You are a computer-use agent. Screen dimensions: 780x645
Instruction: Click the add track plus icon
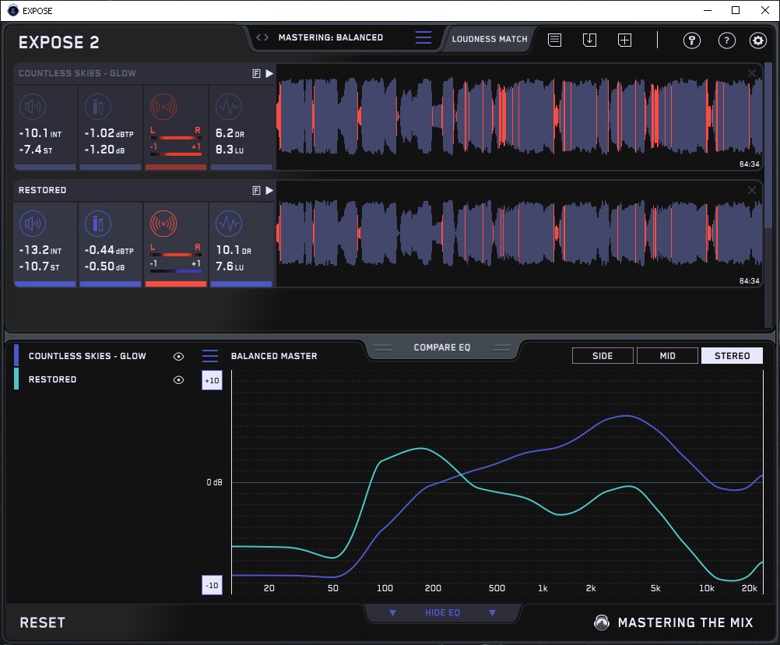coord(624,40)
